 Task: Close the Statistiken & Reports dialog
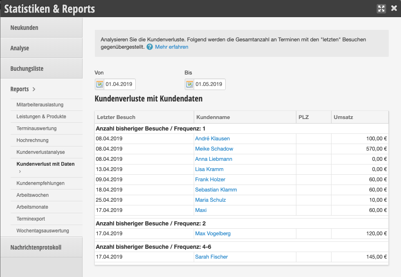(x=394, y=8)
